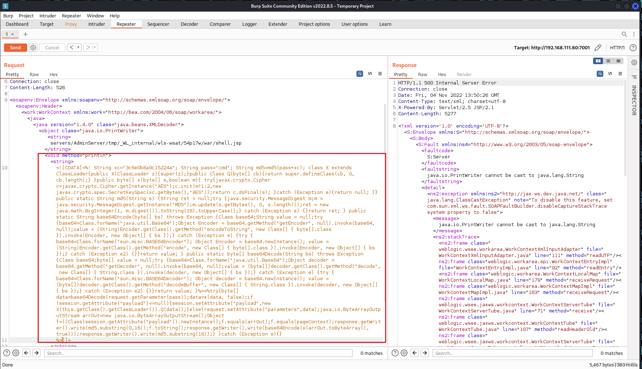
Task: Open previous request history dropdown
Action: click(78, 47)
